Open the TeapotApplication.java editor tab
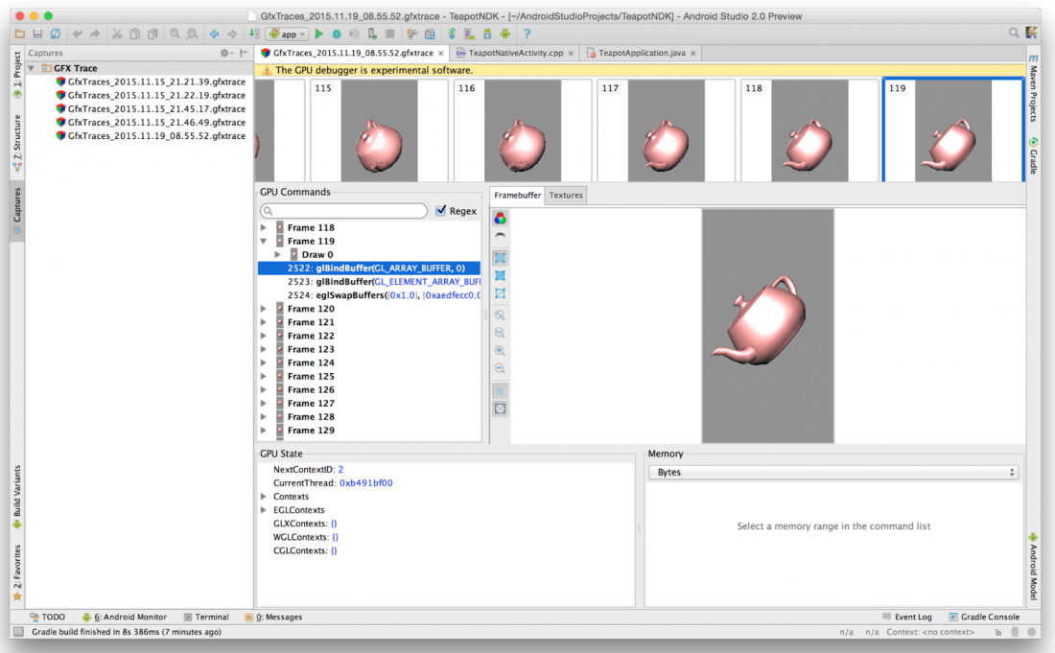This screenshot has width=1055, height=653. tap(642, 53)
